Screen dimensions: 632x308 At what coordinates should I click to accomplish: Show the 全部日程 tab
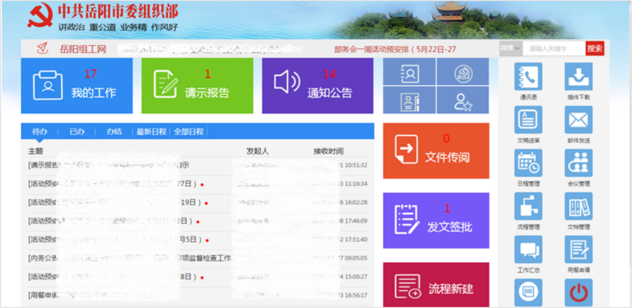(189, 131)
